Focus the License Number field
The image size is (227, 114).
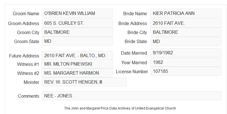point(186,71)
